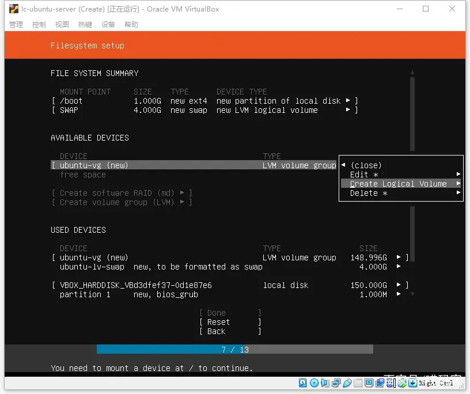470x394 pixels.
Task: Click the Done button
Action: [230, 313]
